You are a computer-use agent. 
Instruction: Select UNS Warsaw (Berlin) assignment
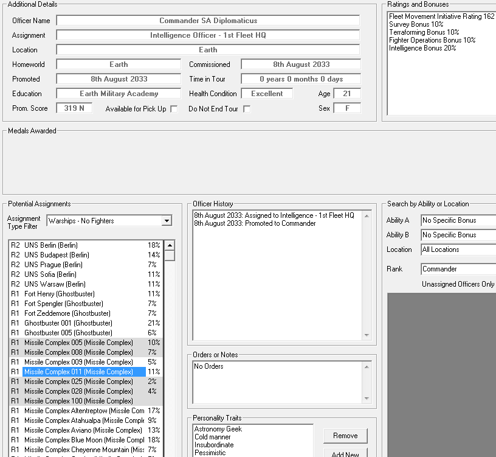[86, 284]
